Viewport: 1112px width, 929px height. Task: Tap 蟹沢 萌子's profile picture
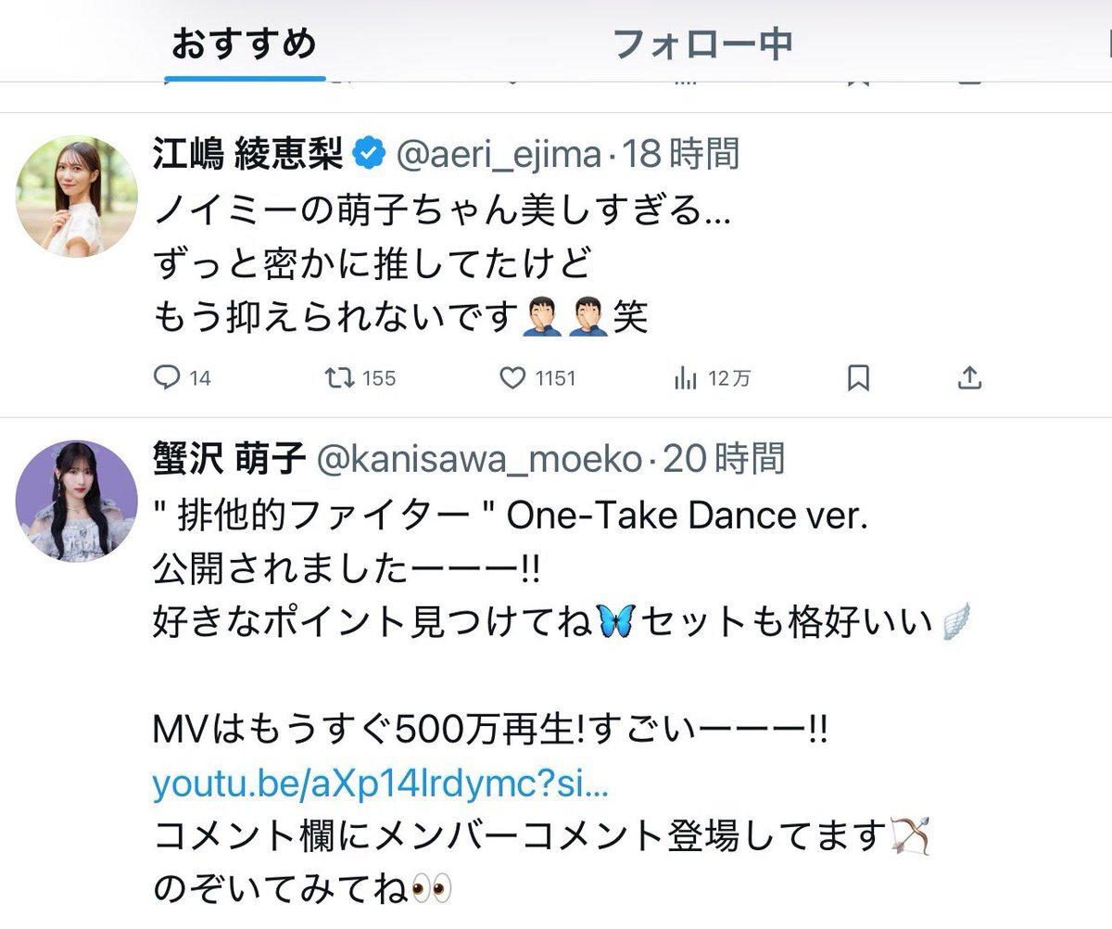point(77,501)
